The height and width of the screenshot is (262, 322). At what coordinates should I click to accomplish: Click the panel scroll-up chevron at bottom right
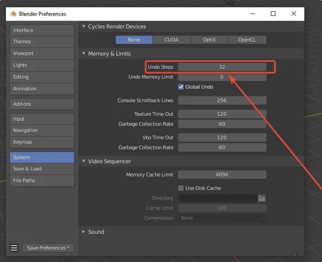(294, 255)
